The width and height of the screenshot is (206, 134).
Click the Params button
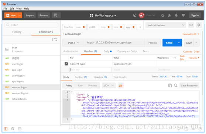tap(152, 43)
